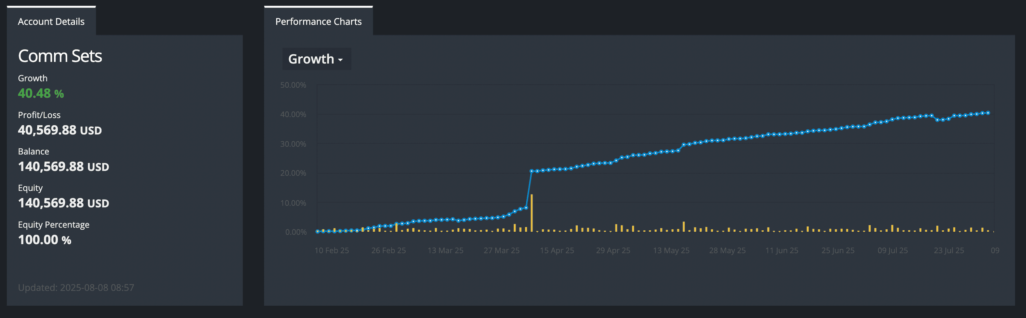Screen dimensions: 1026x318
Task: Click the 13 May 25 x-axis date label
Action: [x=671, y=250]
